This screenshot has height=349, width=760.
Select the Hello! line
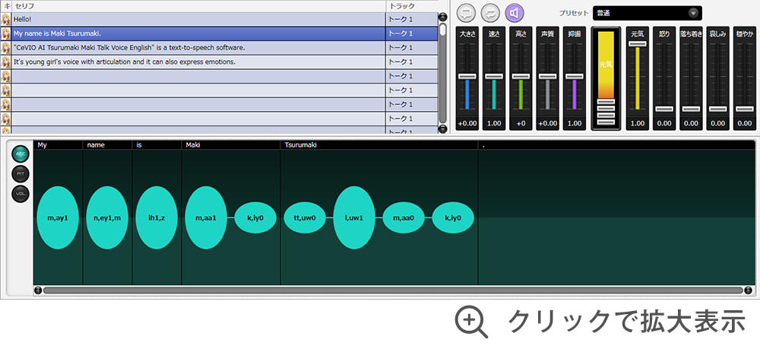pyautogui.click(x=198, y=20)
